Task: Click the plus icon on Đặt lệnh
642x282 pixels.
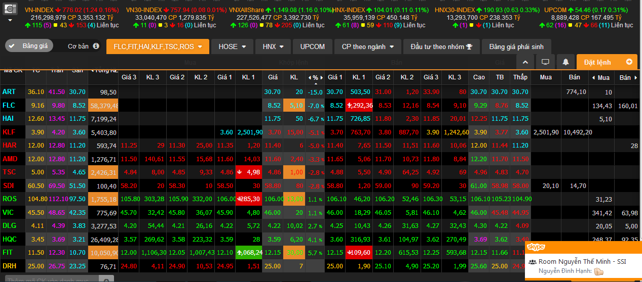Action: click(x=629, y=62)
